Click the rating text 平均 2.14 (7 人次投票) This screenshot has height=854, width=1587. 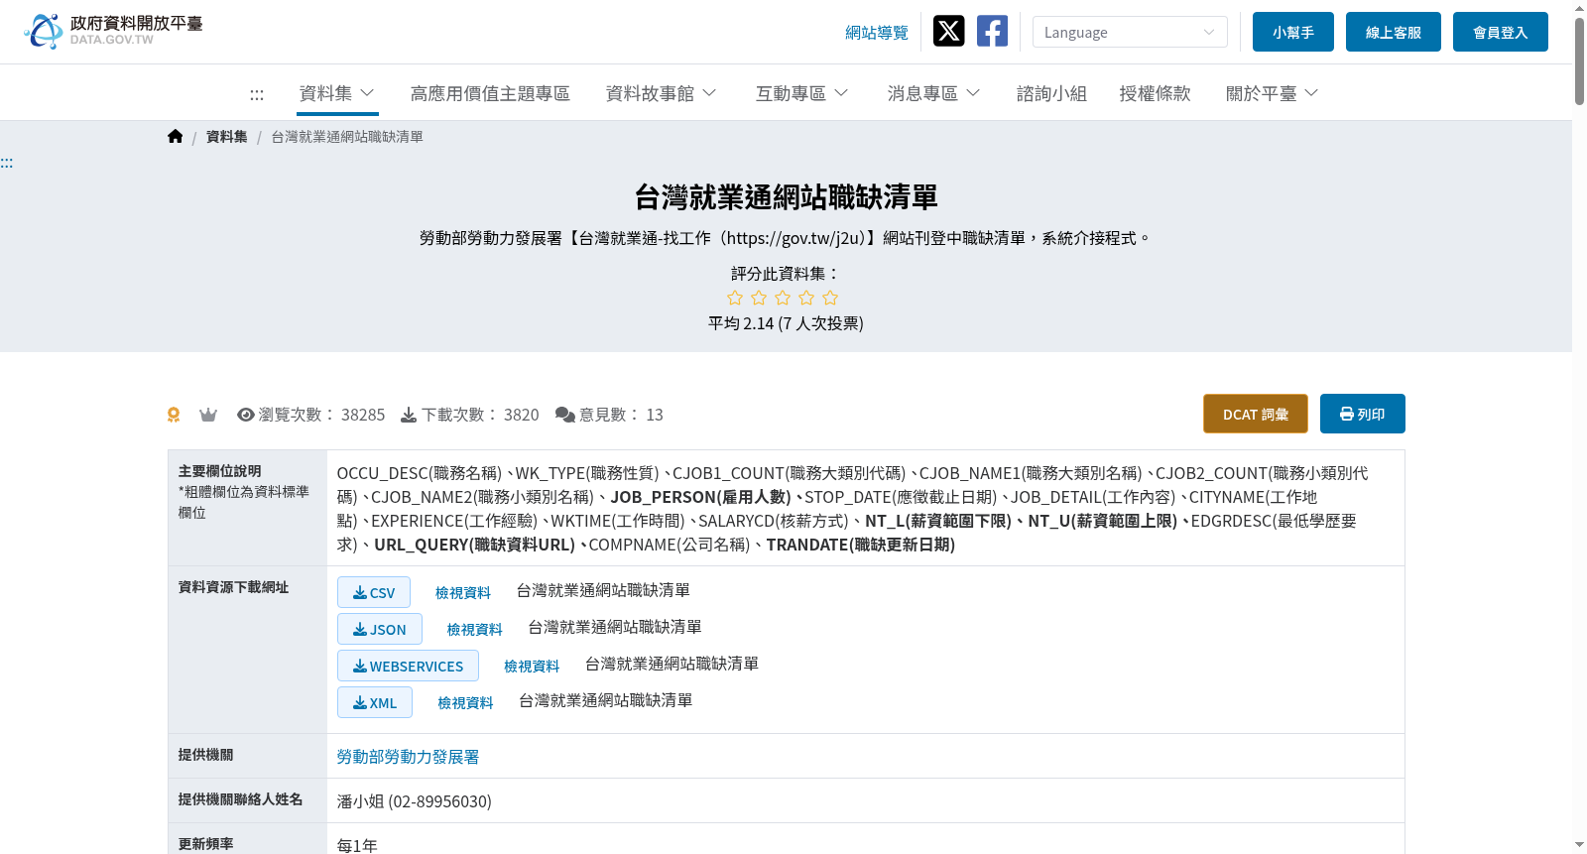786,323
